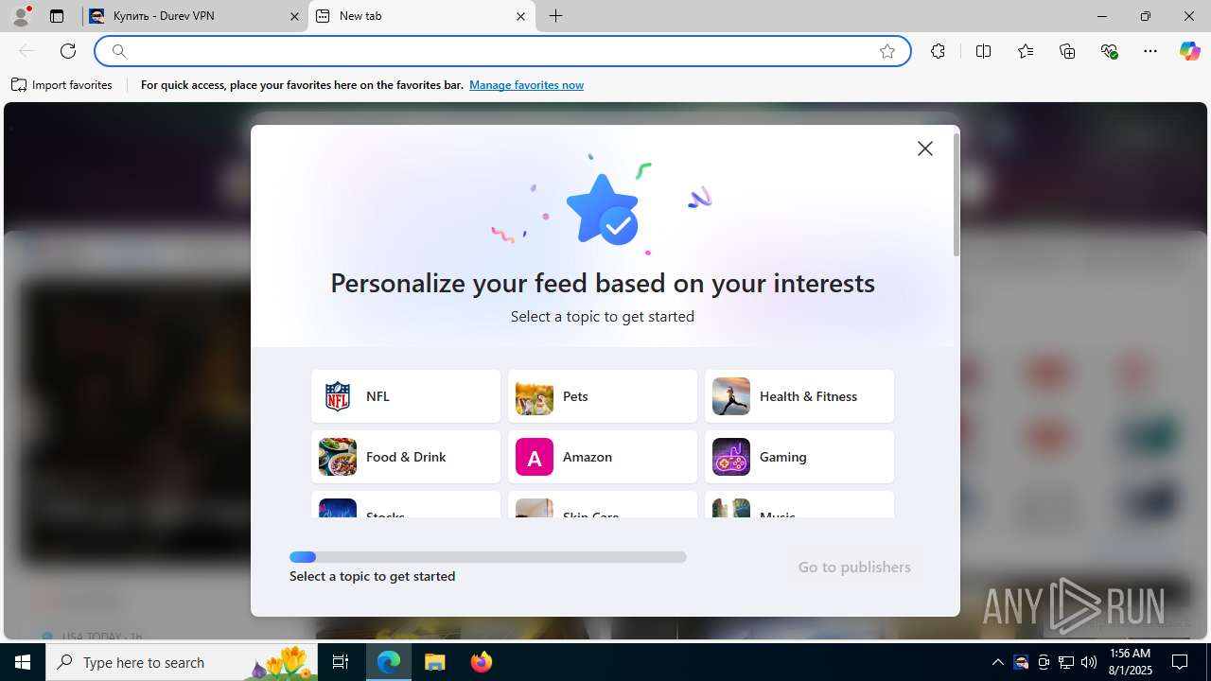Open the Windows Start menu
1211x681 pixels.
[x=23, y=662]
